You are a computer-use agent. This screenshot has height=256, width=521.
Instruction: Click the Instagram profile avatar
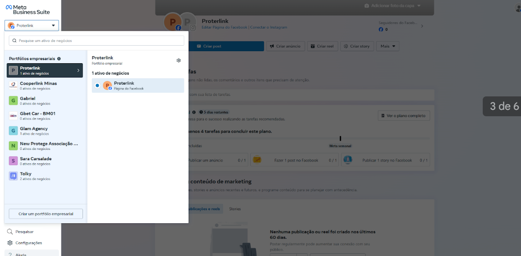tap(189, 21)
